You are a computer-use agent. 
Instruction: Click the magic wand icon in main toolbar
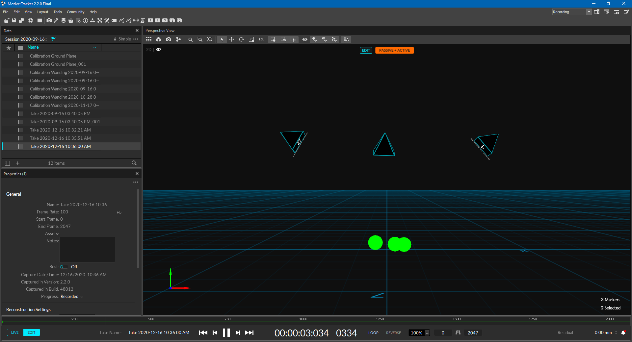pos(56,20)
